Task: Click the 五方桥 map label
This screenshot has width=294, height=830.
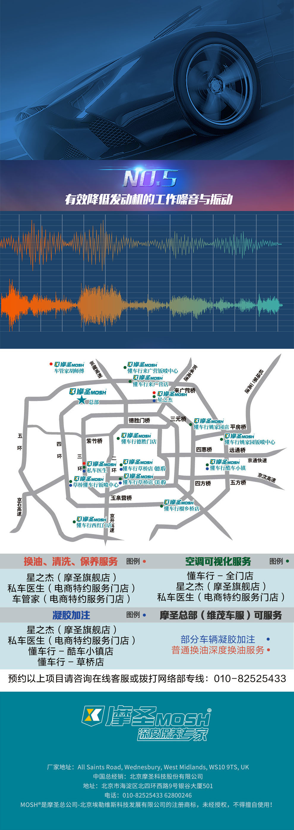Action: click(238, 482)
